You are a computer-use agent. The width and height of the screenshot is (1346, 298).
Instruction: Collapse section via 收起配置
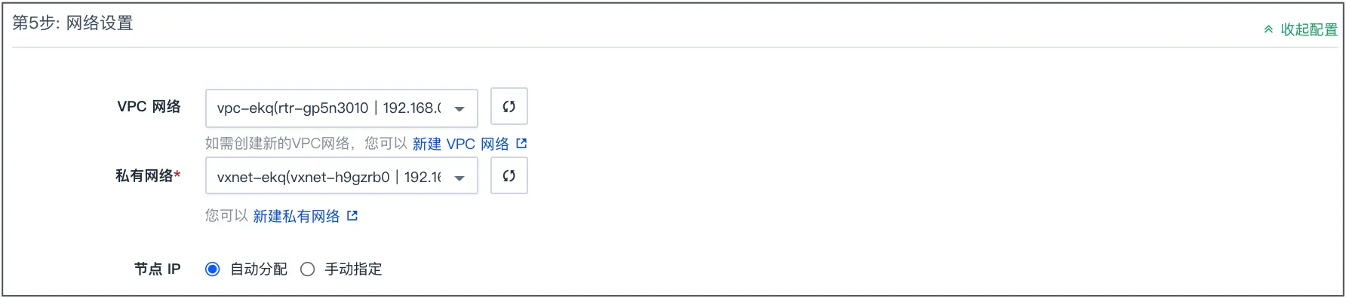(1309, 30)
